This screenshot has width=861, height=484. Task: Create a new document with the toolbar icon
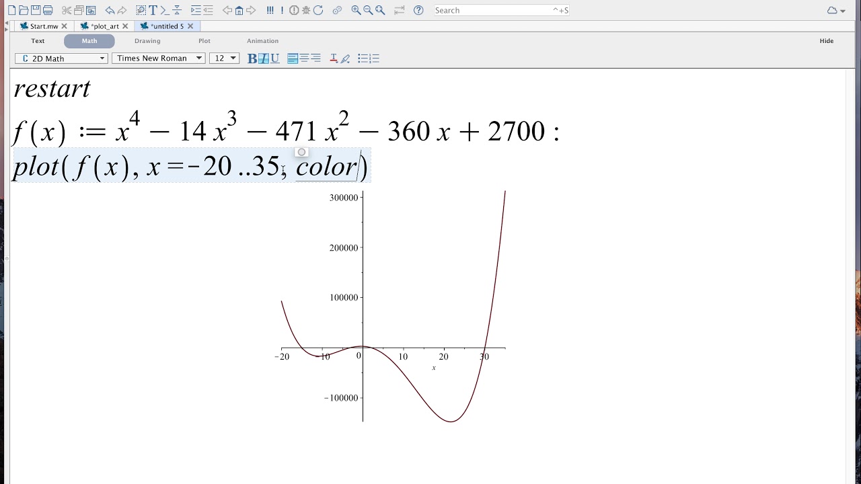(x=11, y=10)
